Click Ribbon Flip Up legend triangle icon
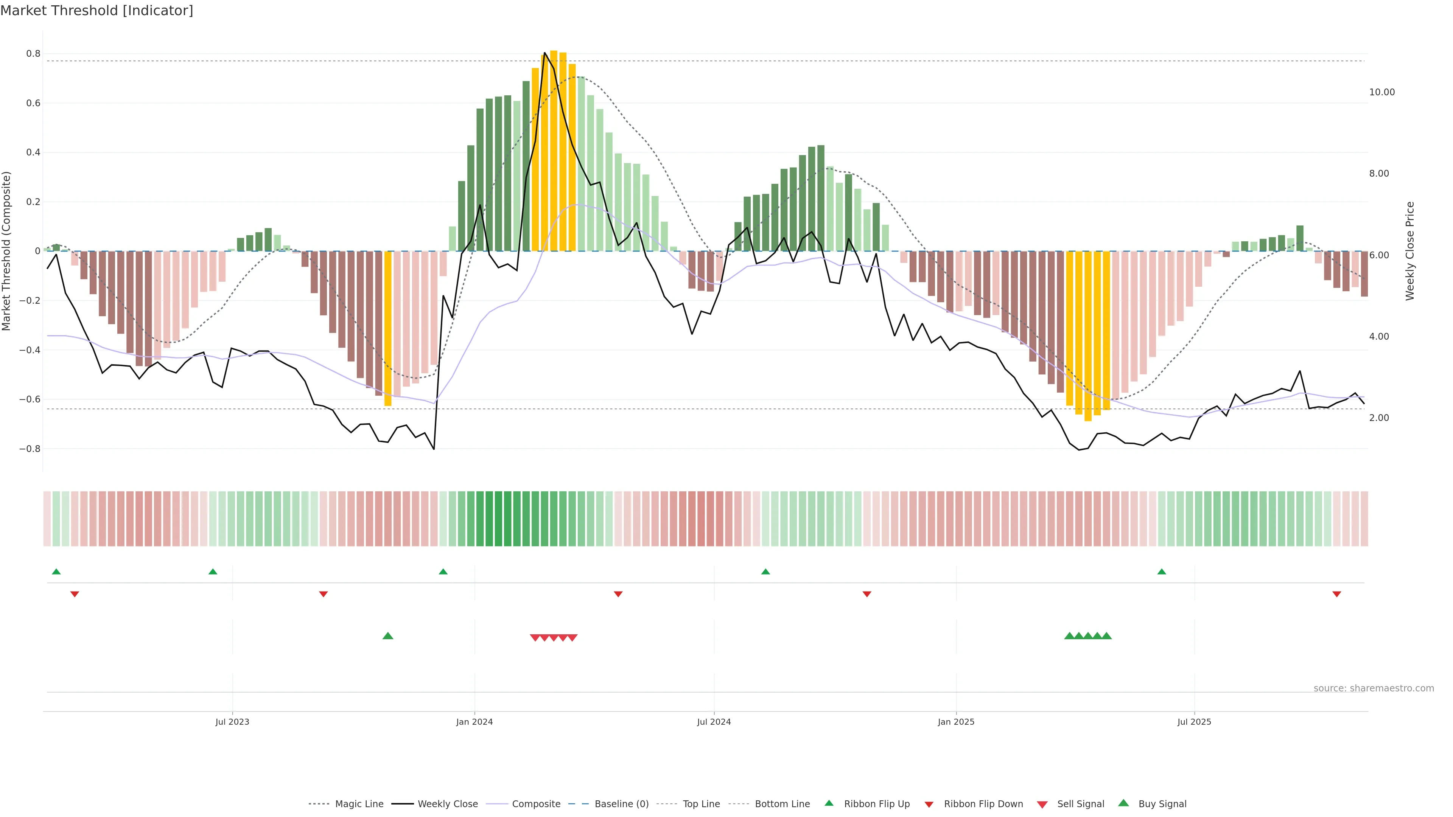Screen dimensions: 1453x817 click(829, 803)
